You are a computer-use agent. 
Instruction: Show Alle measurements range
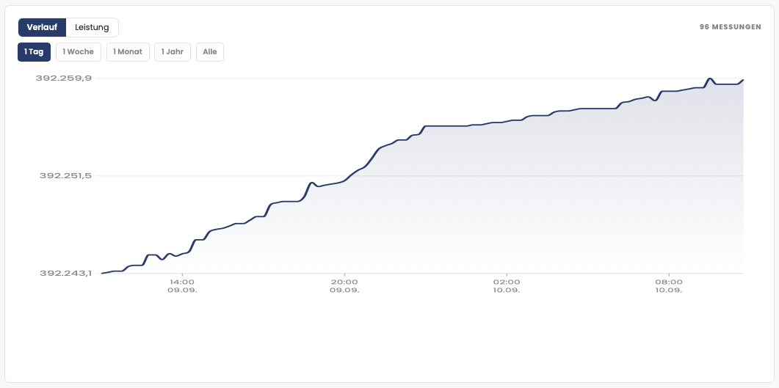[x=210, y=51]
